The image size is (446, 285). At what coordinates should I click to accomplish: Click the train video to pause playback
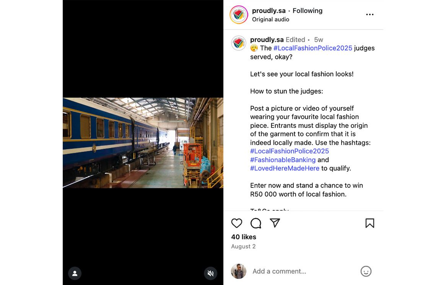pyautogui.click(x=143, y=143)
